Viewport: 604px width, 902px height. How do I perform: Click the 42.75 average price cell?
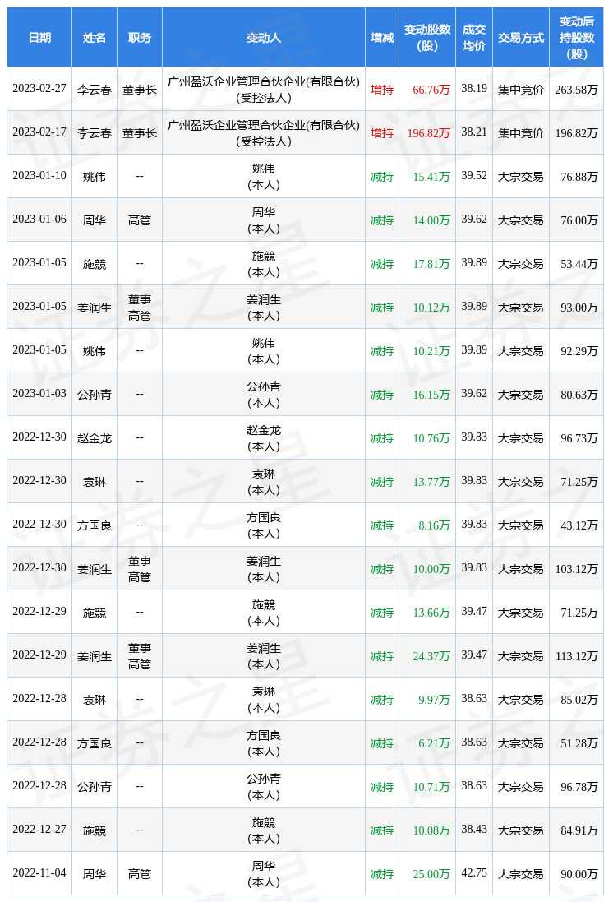(474, 873)
